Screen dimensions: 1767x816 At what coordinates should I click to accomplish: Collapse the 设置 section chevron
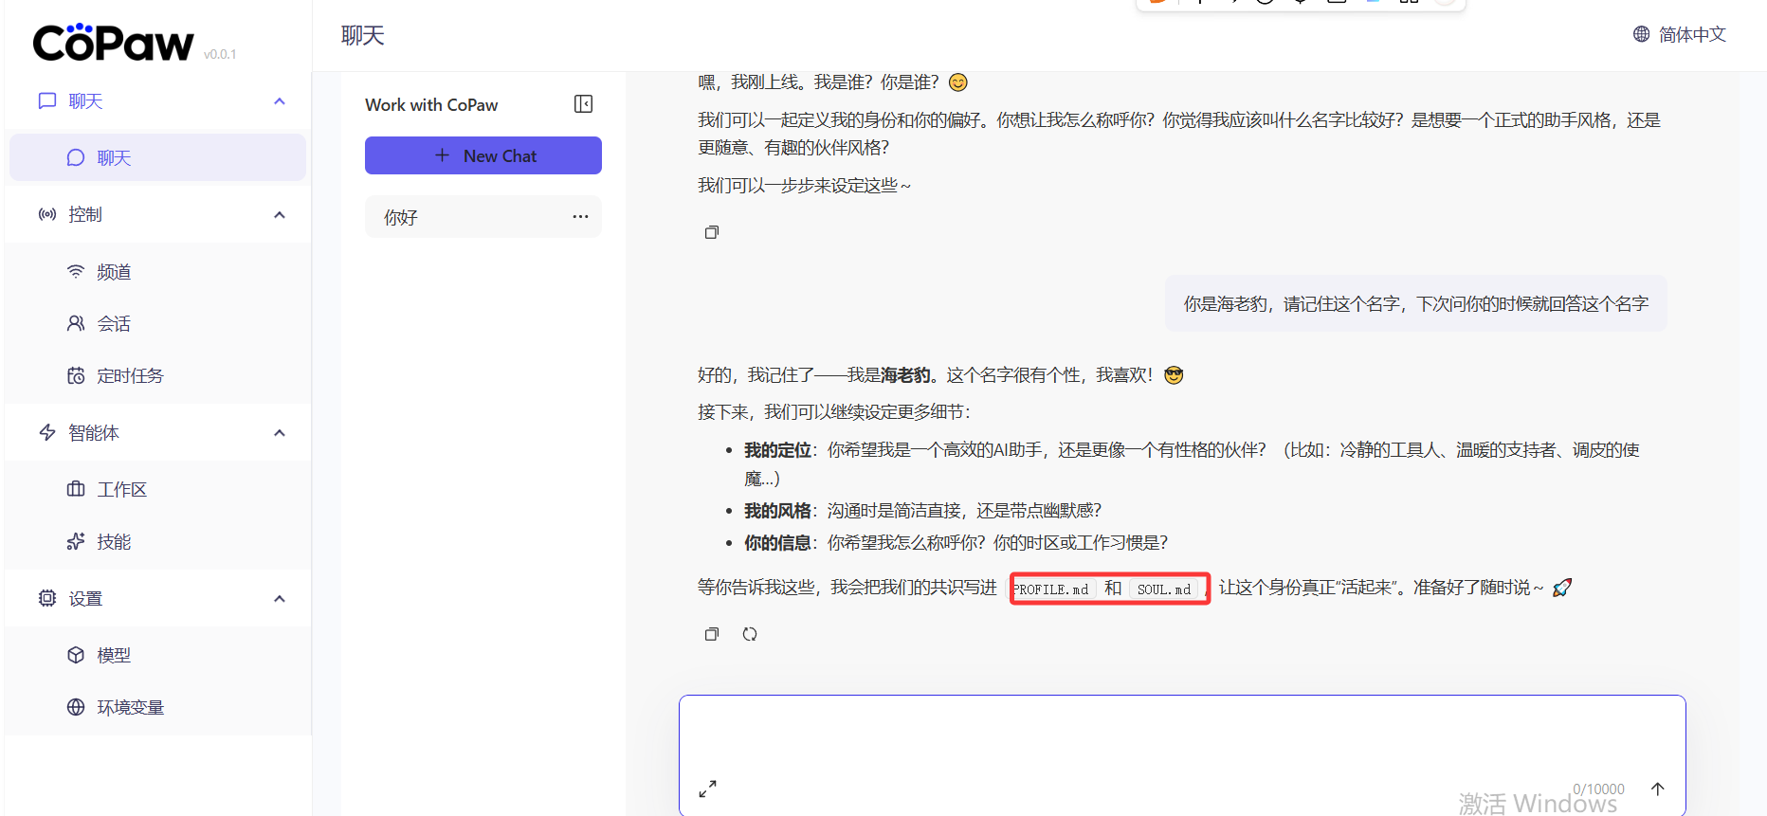tap(280, 599)
